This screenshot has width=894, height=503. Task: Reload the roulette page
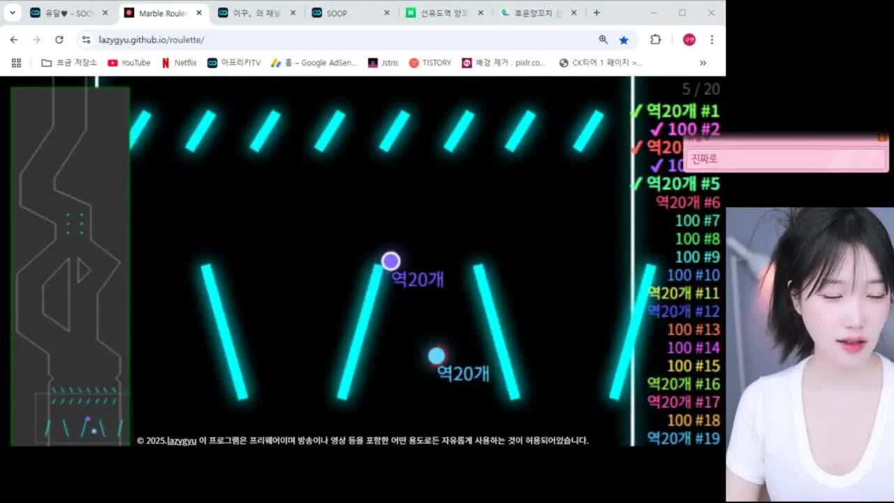pyautogui.click(x=59, y=40)
